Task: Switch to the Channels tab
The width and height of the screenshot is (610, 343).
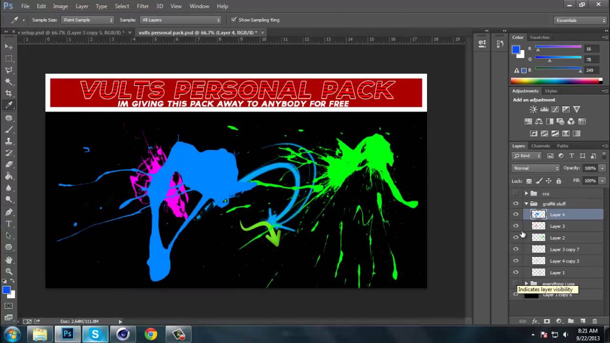Action: click(x=540, y=146)
